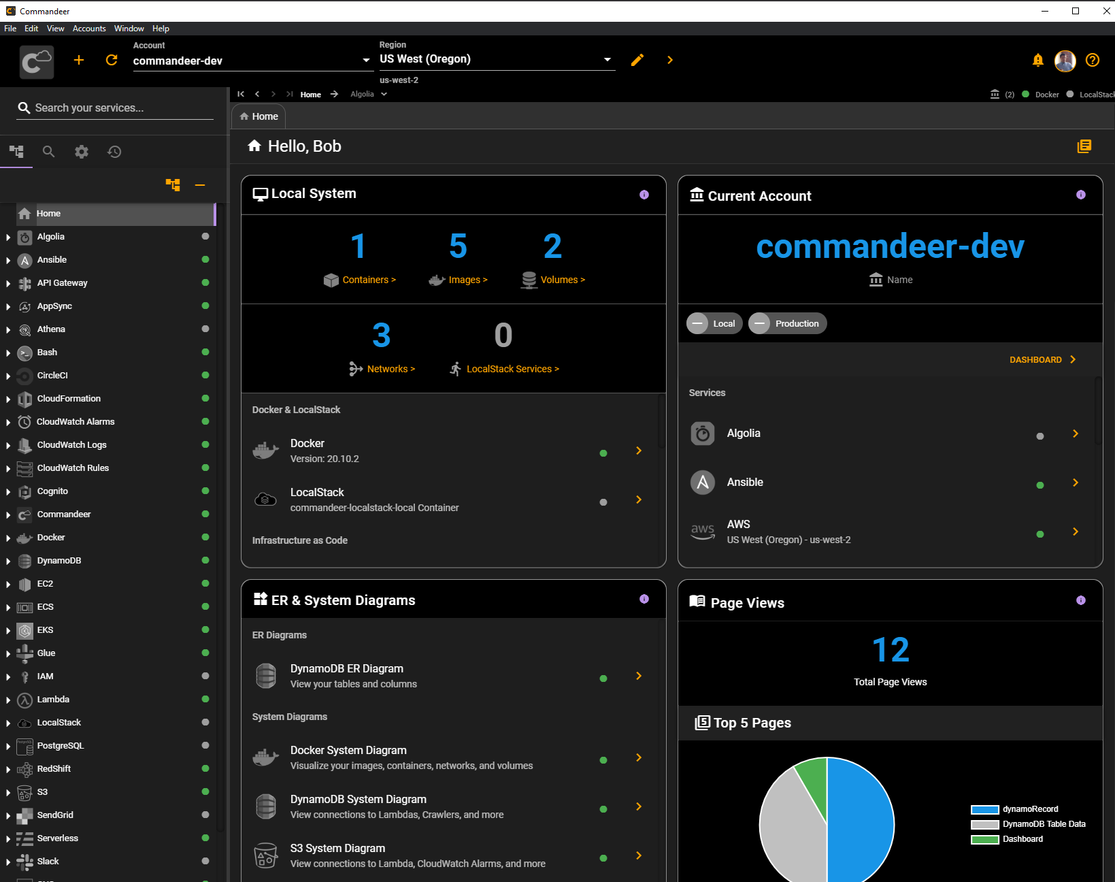
Task: Open the sidebar history icon
Action: (114, 151)
